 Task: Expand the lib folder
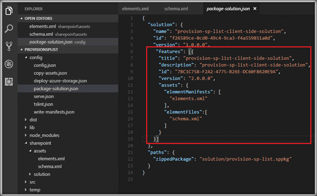coord(26,127)
